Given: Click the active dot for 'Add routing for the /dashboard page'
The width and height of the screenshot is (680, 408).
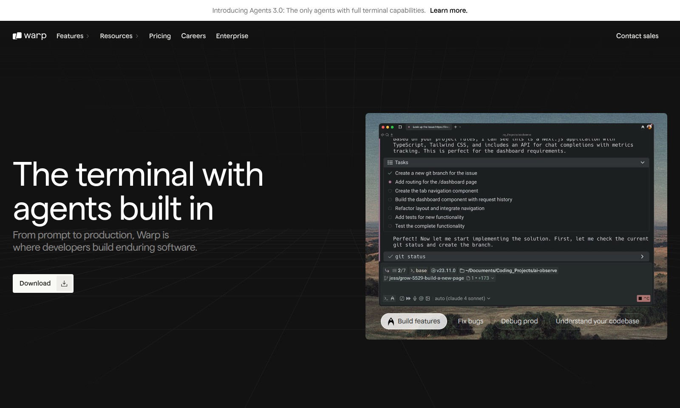Looking at the screenshot, I should [x=390, y=182].
